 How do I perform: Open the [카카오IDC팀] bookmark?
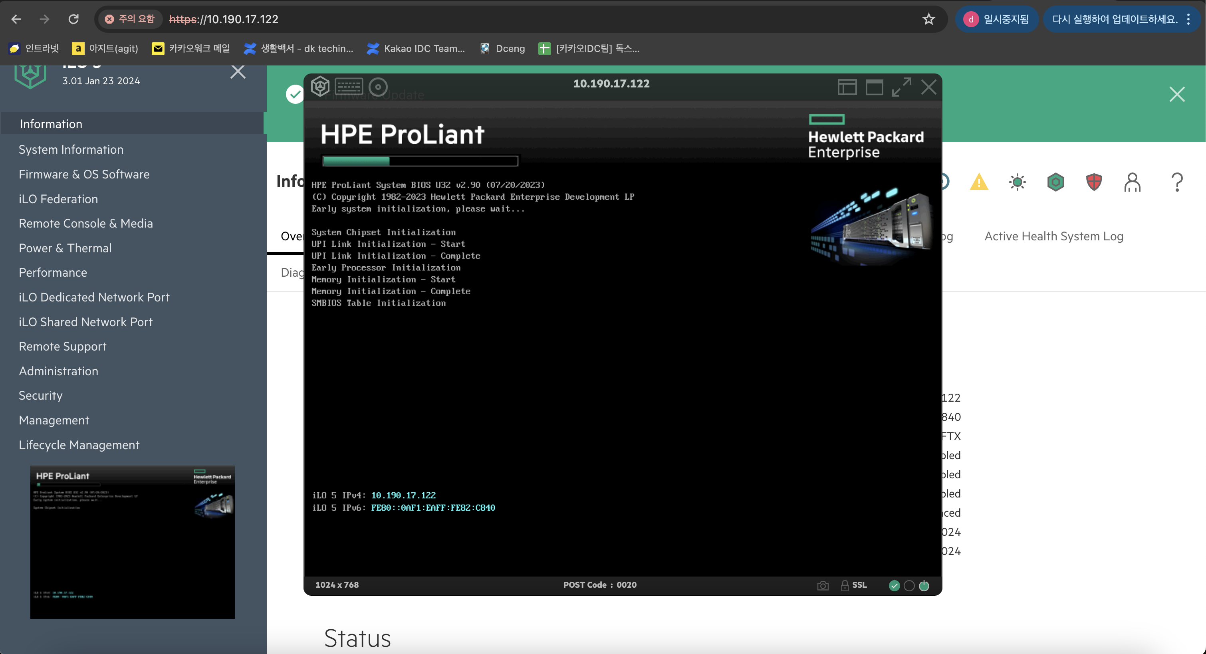589,48
